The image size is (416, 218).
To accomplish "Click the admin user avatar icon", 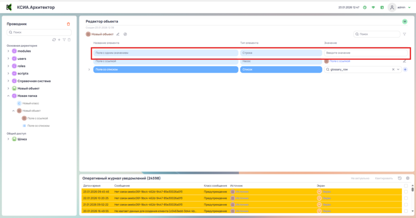I will coord(392,7).
